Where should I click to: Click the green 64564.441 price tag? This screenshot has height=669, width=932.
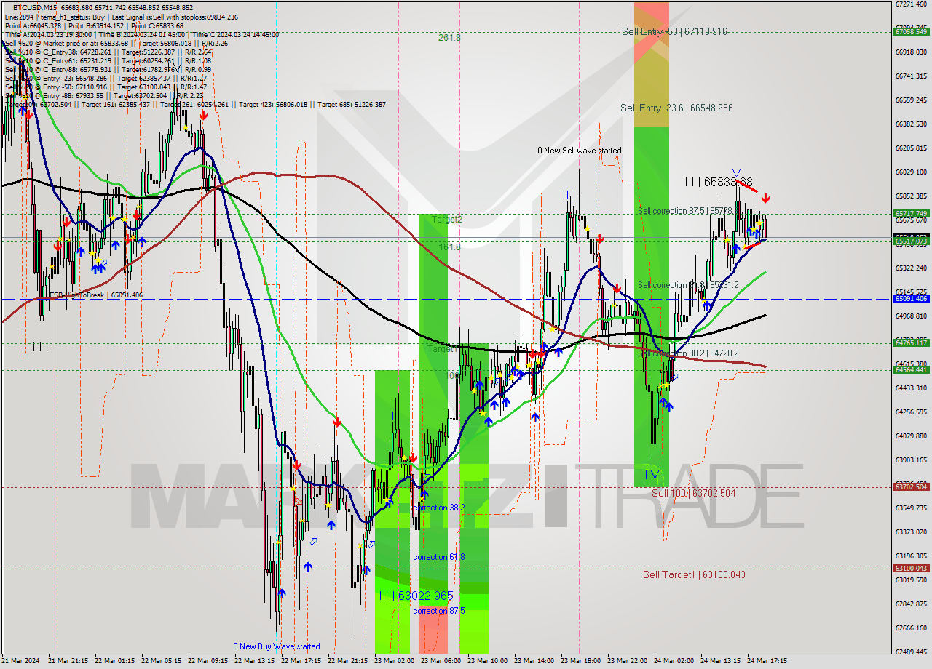[x=910, y=370]
